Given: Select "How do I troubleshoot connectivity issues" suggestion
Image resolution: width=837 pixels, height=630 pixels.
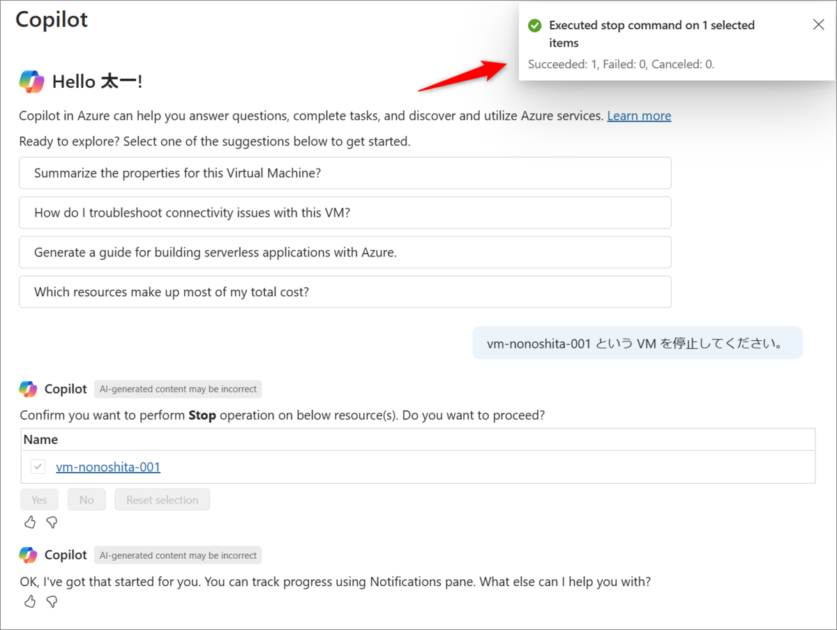Looking at the screenshot, I should [x=345, y=213].
